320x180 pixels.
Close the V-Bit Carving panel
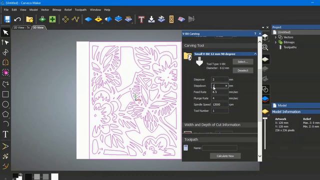click(x=260, y=33)
